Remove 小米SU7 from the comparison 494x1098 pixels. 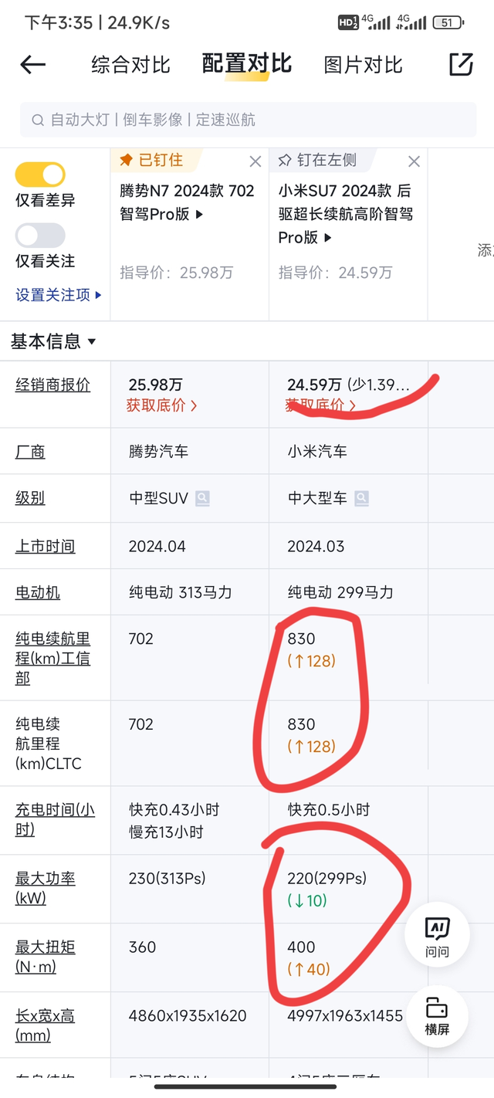click(414, 161)
